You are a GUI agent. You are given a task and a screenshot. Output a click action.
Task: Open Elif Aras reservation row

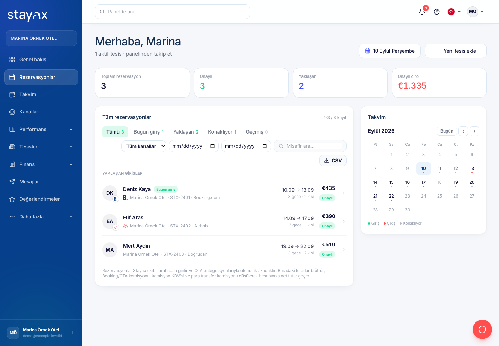224,221
